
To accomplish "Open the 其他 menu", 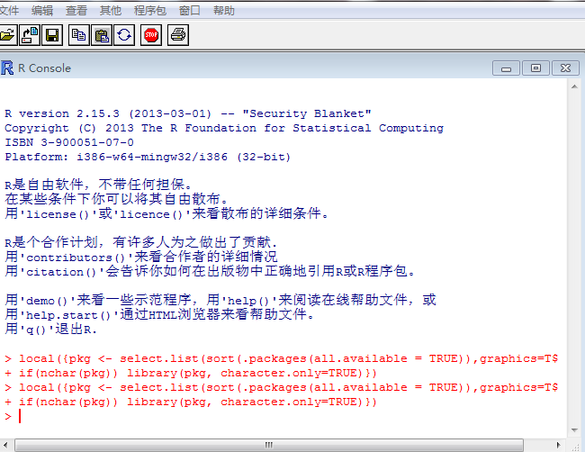I will 111,11.
